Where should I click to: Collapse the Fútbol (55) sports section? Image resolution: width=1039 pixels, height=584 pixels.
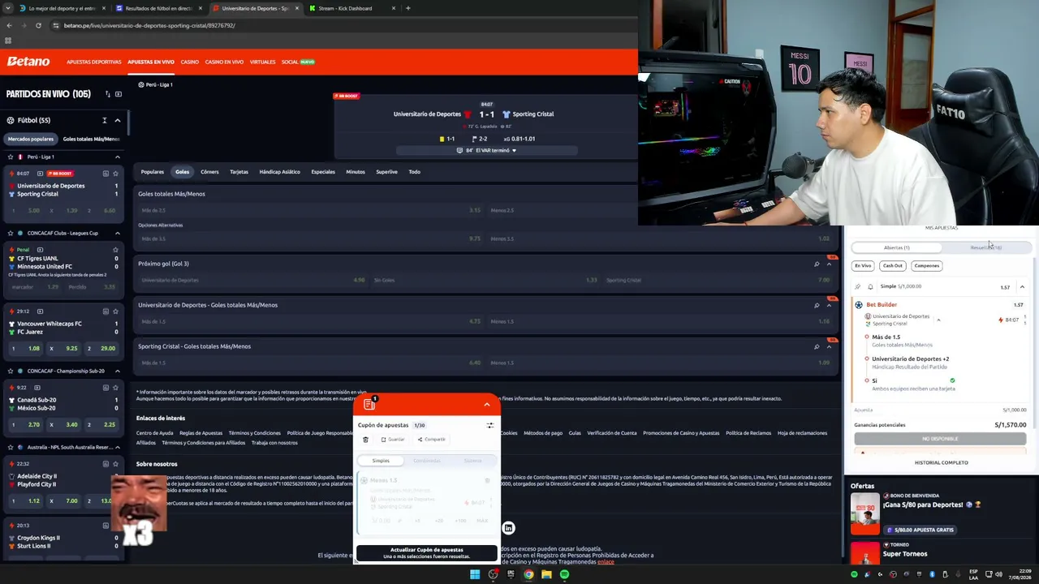click(118, 120)
